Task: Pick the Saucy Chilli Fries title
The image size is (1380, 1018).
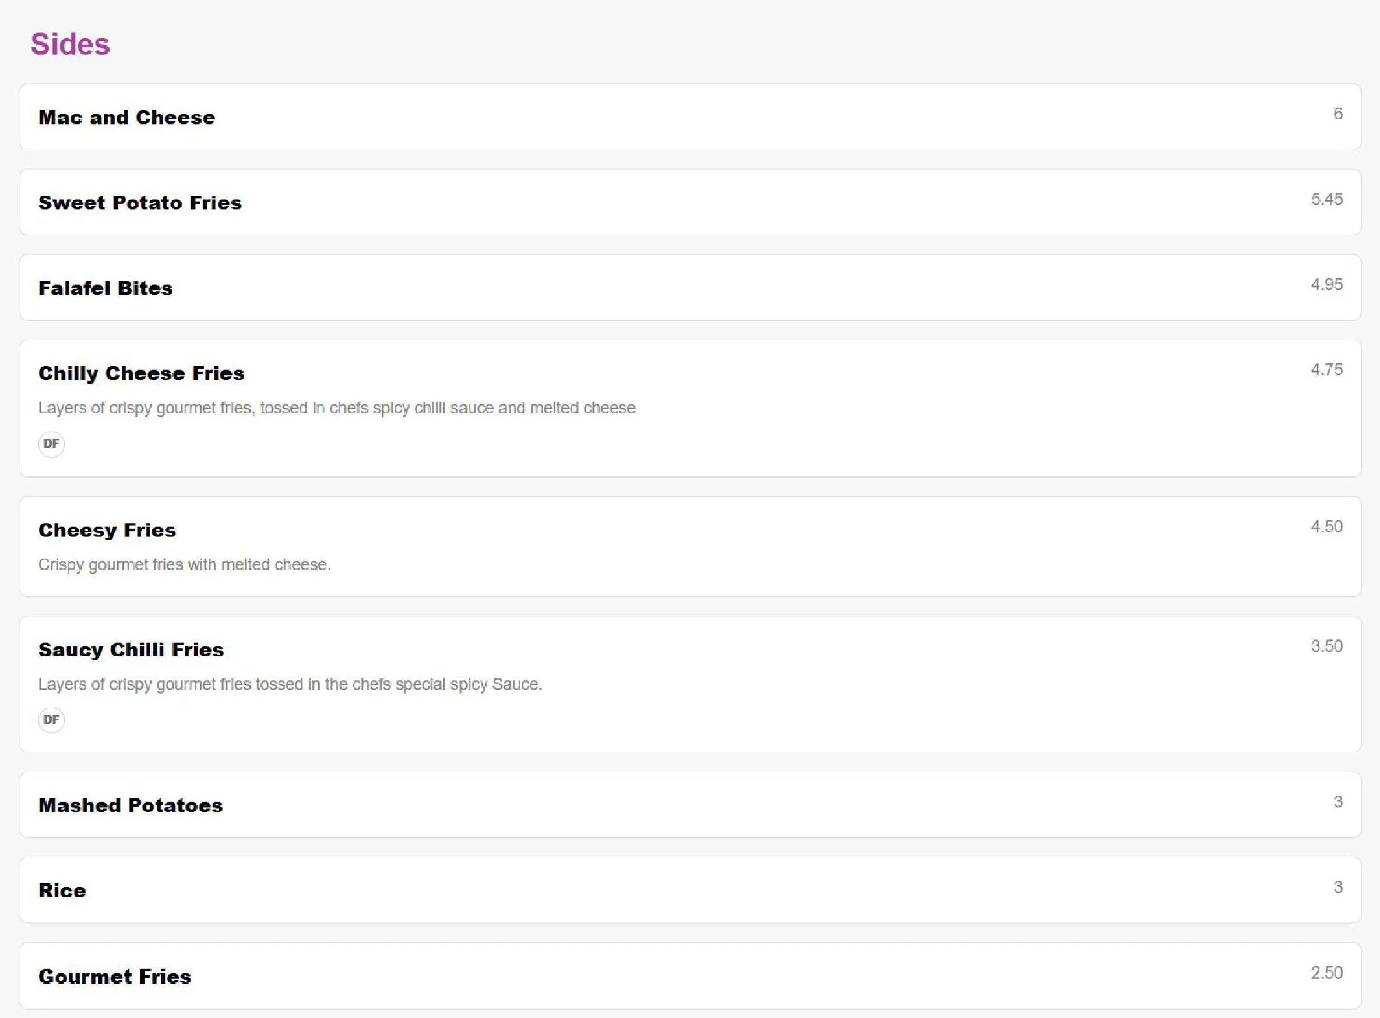Action: click(x=131, y=649)
